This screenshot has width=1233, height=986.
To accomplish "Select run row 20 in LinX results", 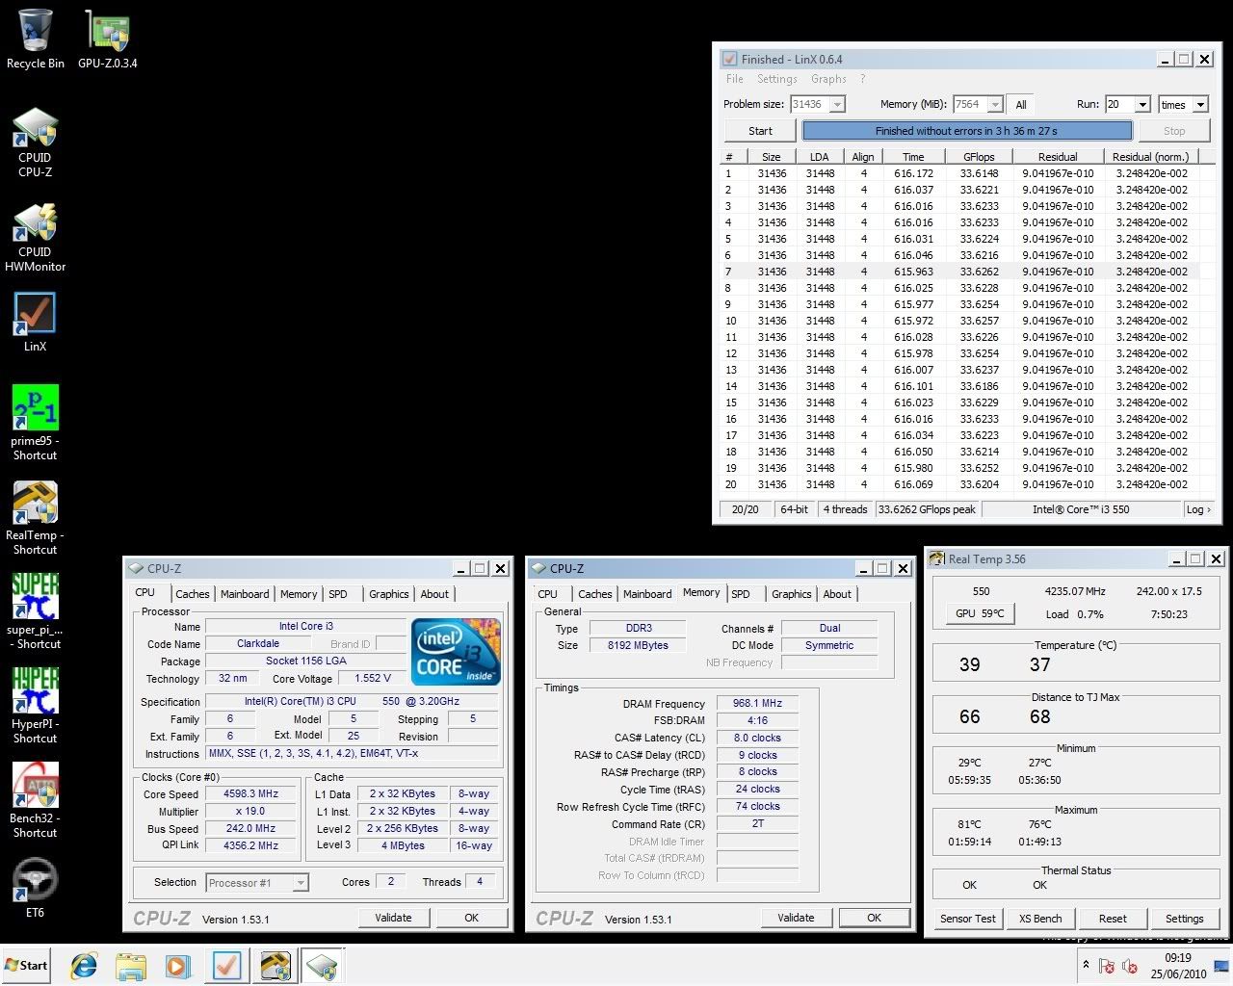I will click(966, 484).
